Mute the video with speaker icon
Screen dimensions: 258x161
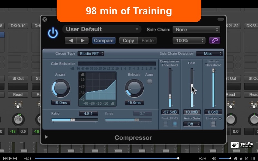coord(214,158)
